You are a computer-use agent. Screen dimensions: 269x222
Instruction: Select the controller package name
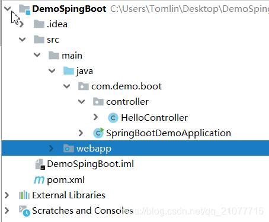tap(127, 102)
